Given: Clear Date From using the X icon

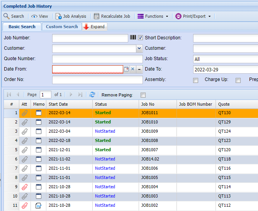Looking at the screenshot, I should coord(132,69).
